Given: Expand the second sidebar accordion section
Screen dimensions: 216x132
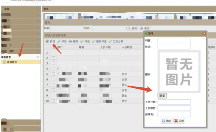Looking at the screenshot, I should coord(38,15).
